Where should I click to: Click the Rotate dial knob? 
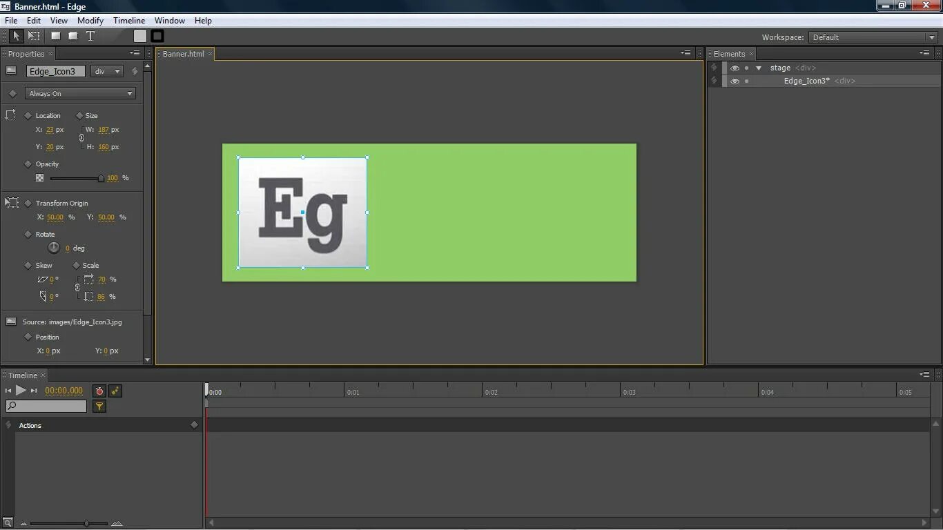(54, 248)
